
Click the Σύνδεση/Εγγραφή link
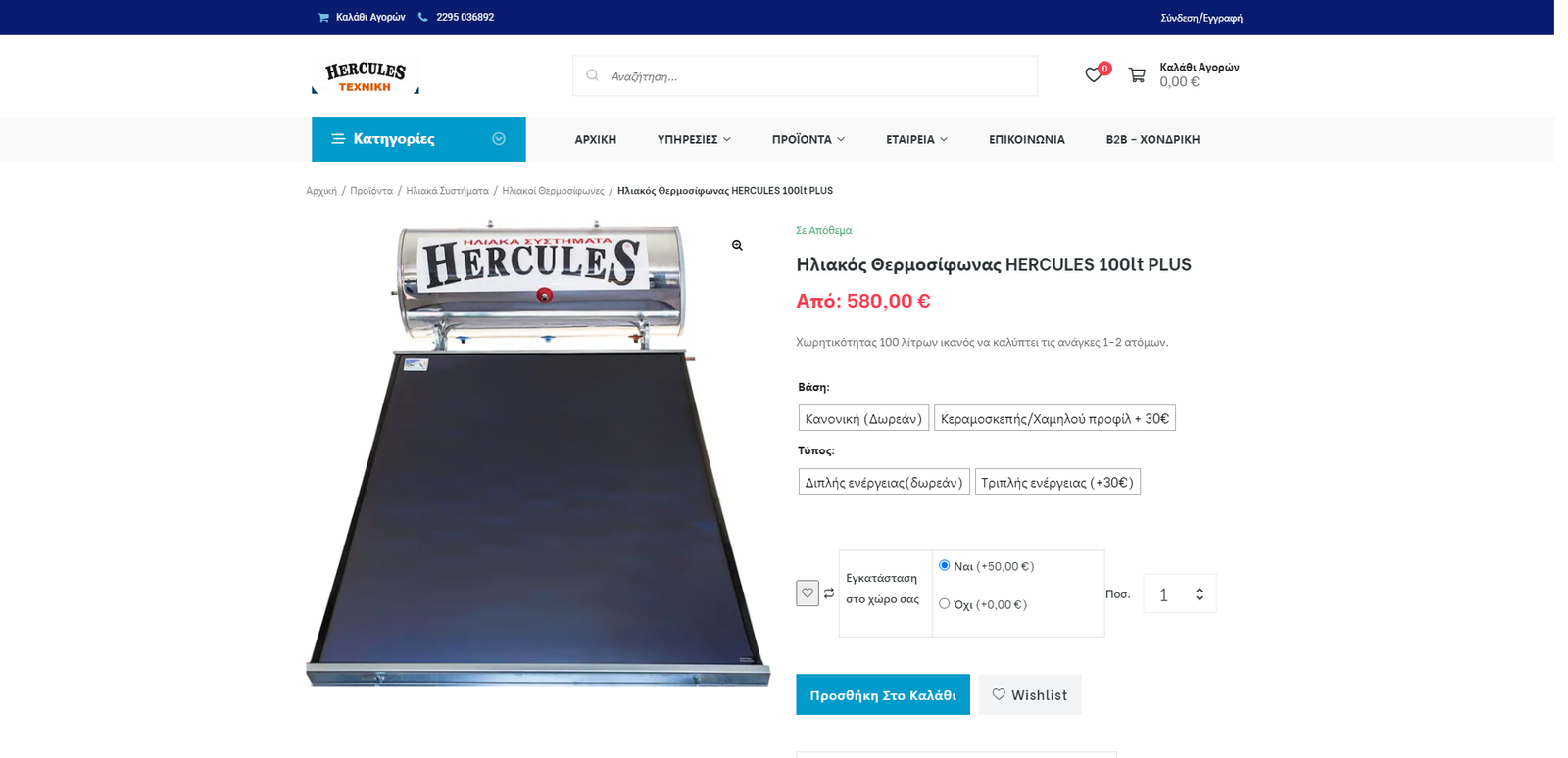[1200, 18]
